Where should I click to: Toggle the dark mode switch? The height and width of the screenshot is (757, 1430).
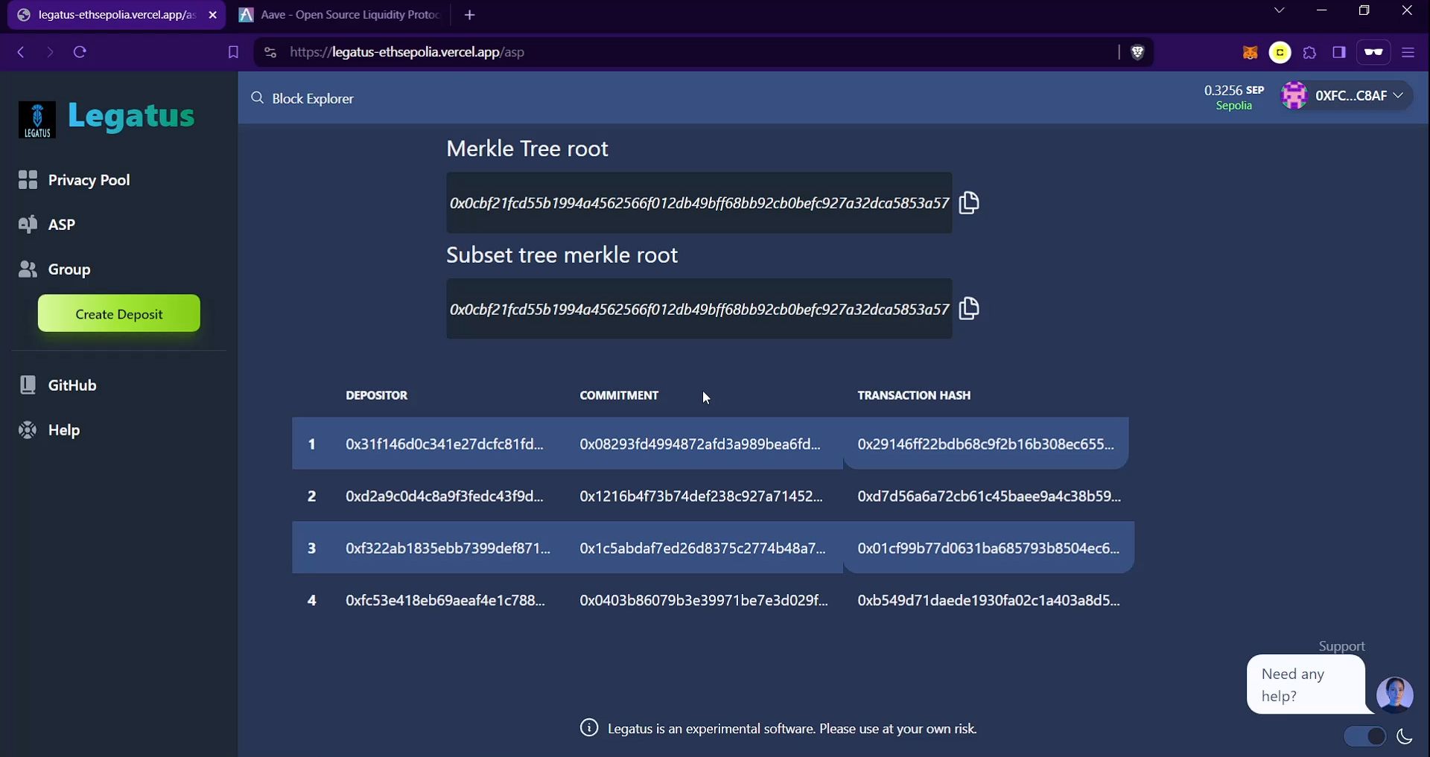point(1365,736)
